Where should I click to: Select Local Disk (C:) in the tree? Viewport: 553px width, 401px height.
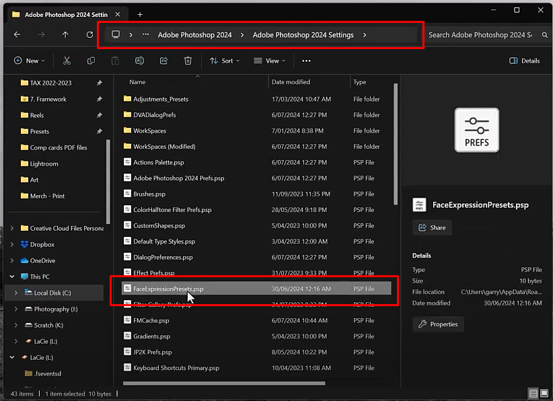[52, 293]
